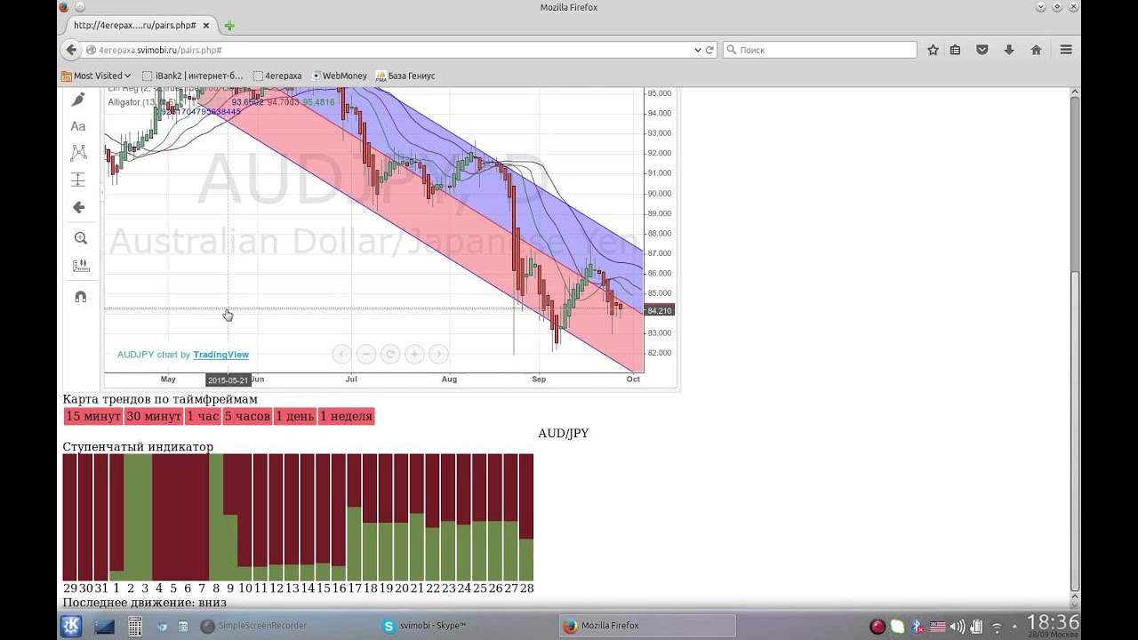Switch to the pairs.php browser tab
Image resolution: width=1138 pixels, height=640 pixels.
point(140,26)
